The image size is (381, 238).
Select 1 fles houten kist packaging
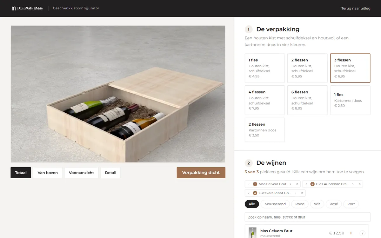point(264,68)
